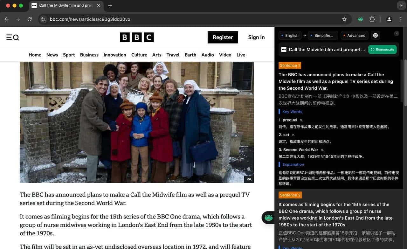407x249 pixels.
Task: Register for a BBC account
Action: click(x=223, y=37)
